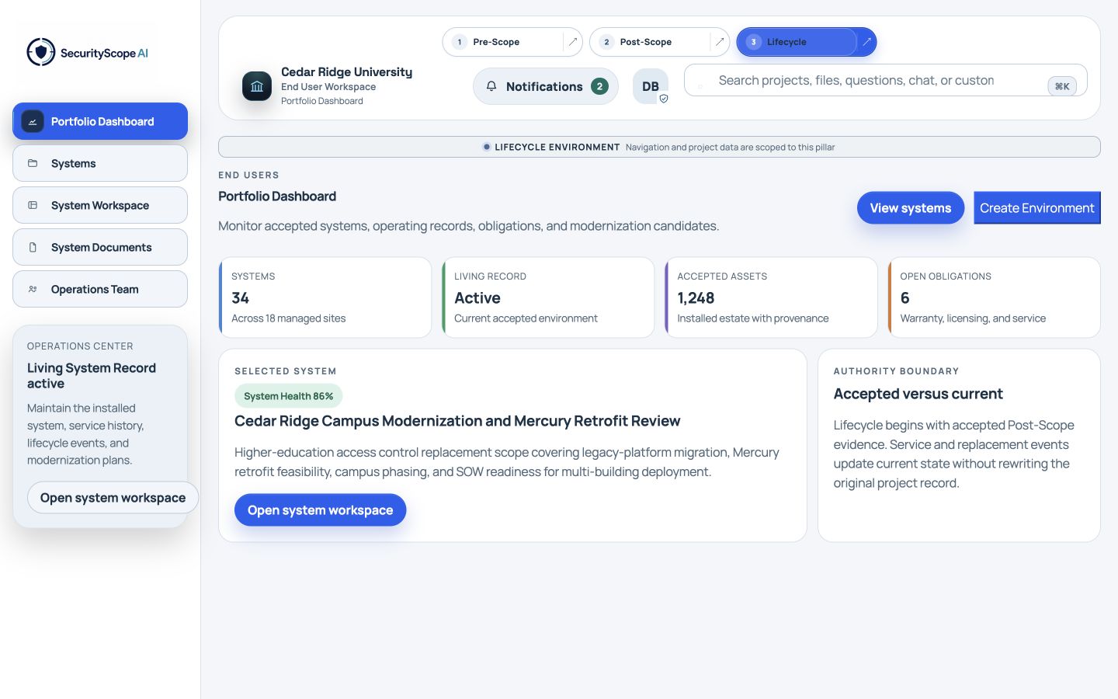Open the Pre-Scope external arrow icon

tap(572, 42)
